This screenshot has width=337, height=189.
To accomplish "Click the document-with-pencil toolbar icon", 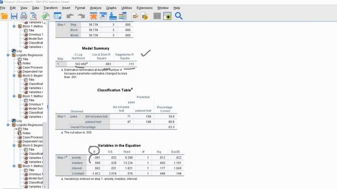I will tap(135, 16).
